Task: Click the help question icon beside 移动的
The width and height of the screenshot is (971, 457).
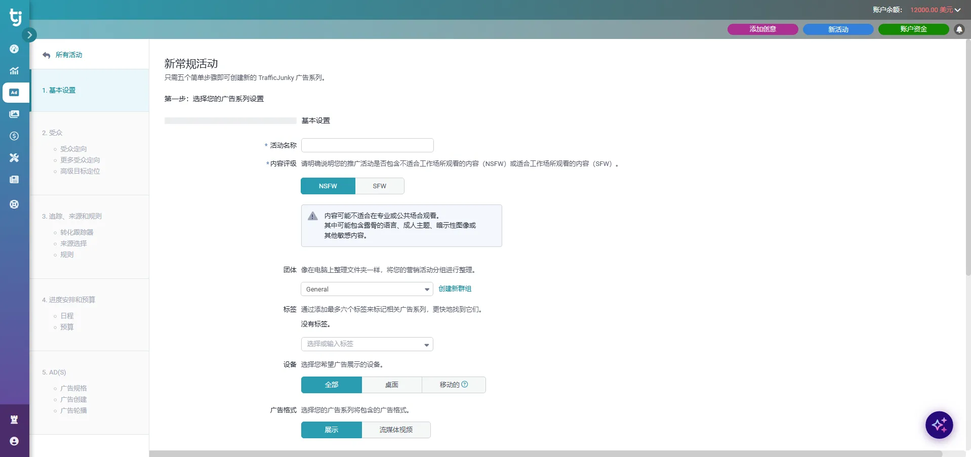Action: pos(465,385)
